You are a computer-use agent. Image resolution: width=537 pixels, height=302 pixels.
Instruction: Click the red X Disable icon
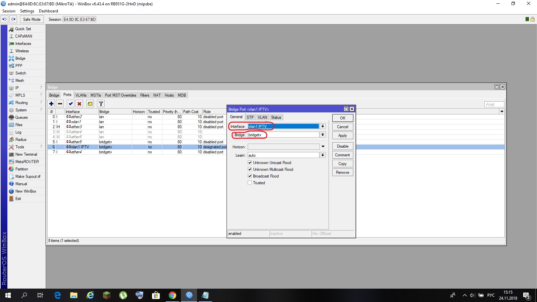[x=79, y=104]
